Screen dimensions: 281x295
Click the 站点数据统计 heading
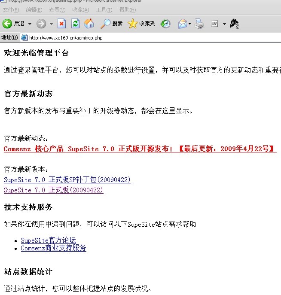tap(28, 272)
